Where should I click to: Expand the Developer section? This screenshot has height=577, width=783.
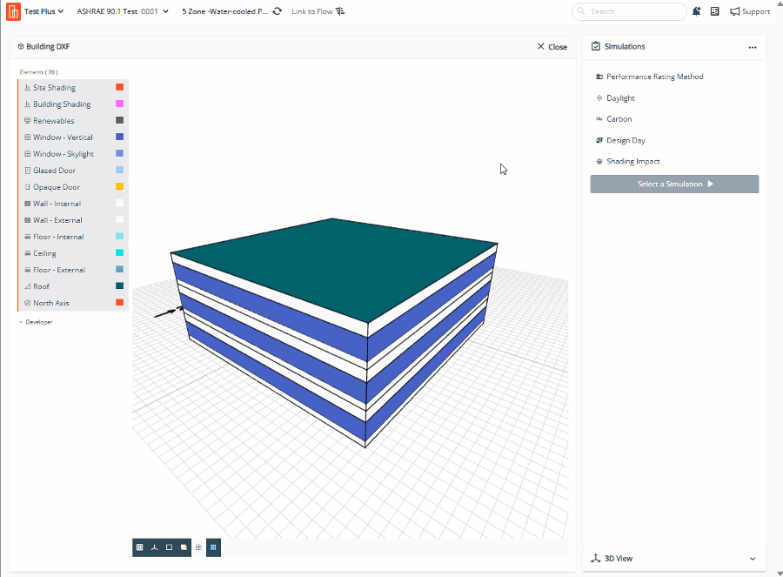(x=37, y=322)
